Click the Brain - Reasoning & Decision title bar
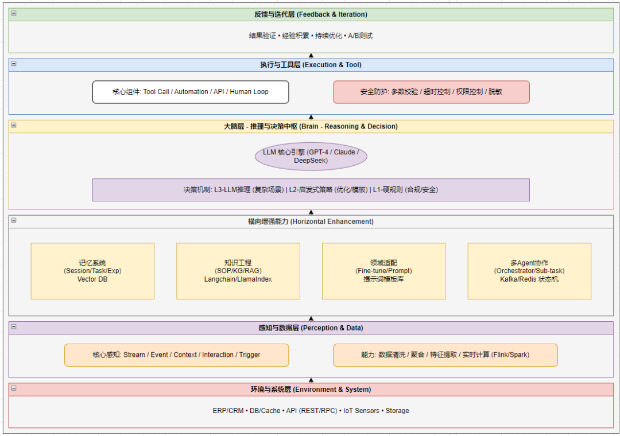The width and height of the screenshot is (620, 436). pyautogui.click(x=311, y=126)
